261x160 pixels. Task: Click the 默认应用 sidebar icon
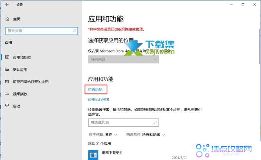coord(7,70)
